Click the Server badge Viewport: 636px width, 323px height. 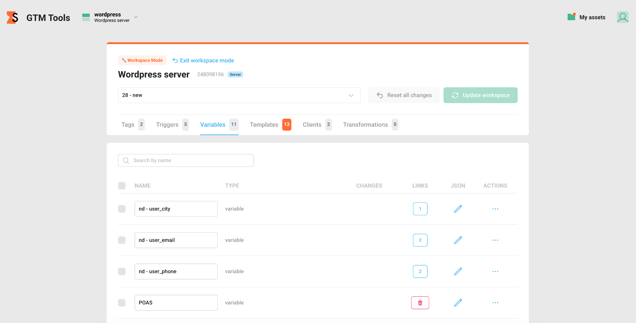(235, 75)
